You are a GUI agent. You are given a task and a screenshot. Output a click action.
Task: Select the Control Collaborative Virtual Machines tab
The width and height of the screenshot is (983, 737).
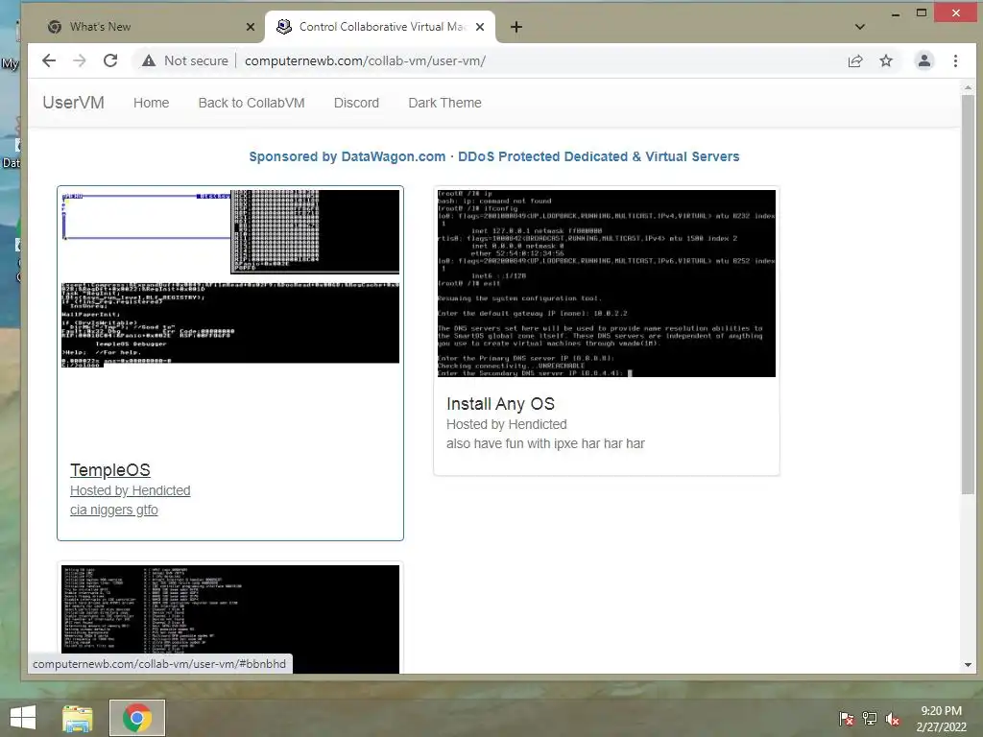click(380, 27)
